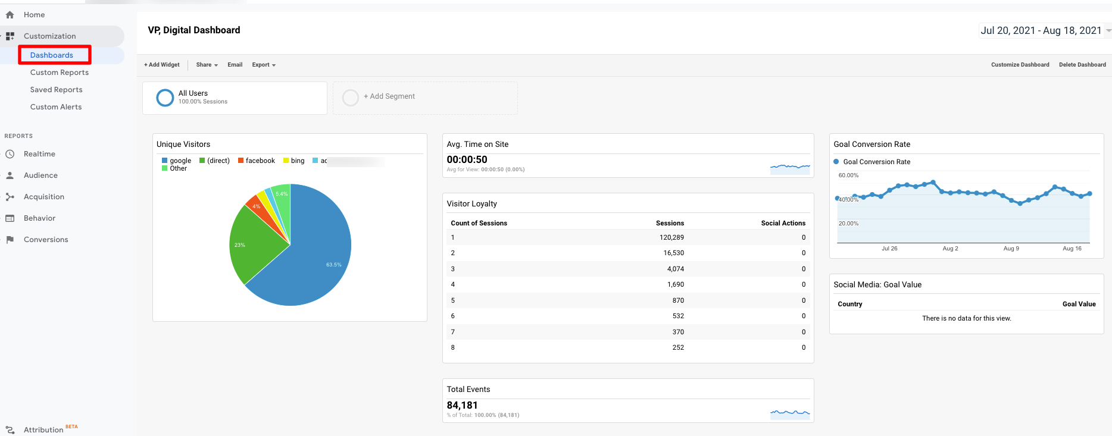The image size is (1112, 436).
Task: Expand the Acquisition reports
Action: (44, 197)
